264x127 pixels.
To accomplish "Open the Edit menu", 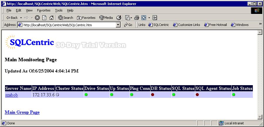I will [x=19, y=10].
